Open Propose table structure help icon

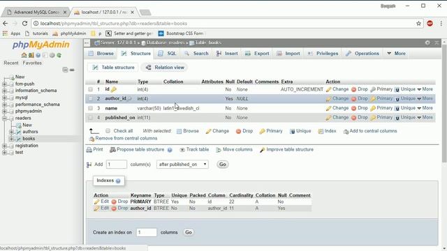[x=170, y=150]
